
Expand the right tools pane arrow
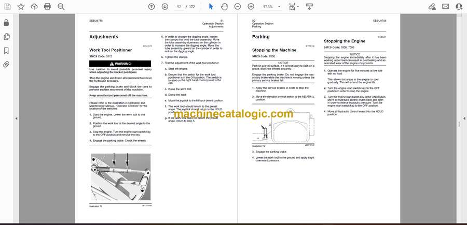tap(464, 118)
